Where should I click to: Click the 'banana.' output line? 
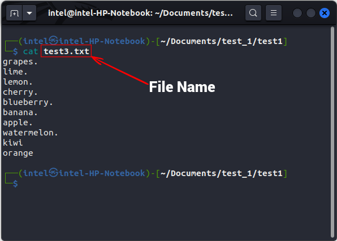pos(20,112)
